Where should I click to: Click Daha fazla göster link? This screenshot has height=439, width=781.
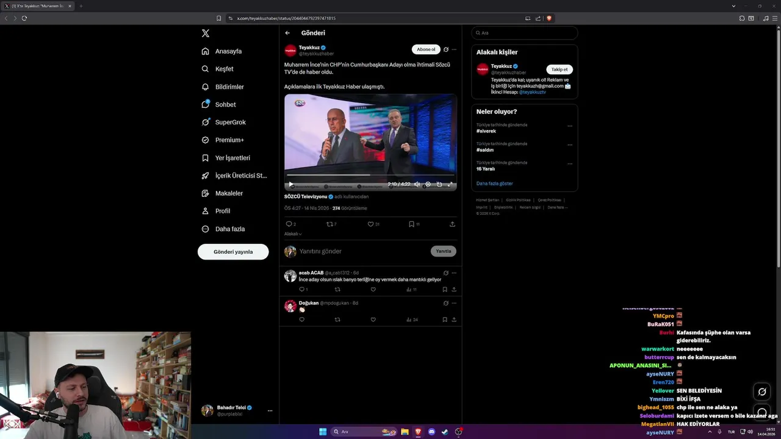(x=495, y=184)
